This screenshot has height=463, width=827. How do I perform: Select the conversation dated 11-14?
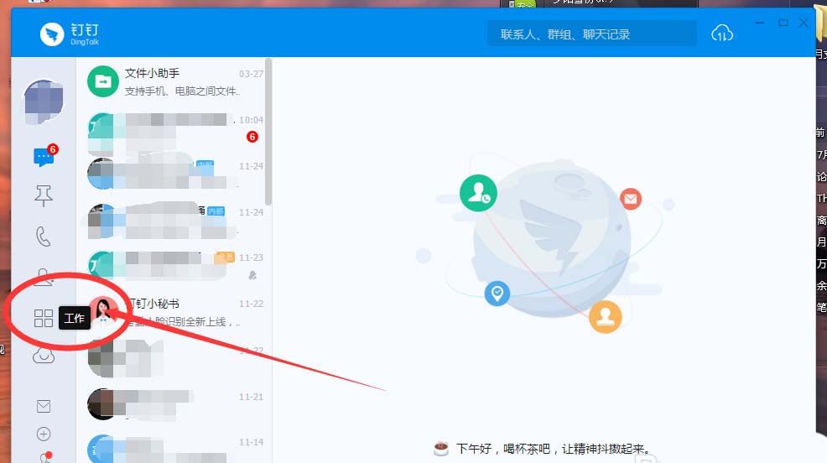pyautogui.click(x=174, y=449)
